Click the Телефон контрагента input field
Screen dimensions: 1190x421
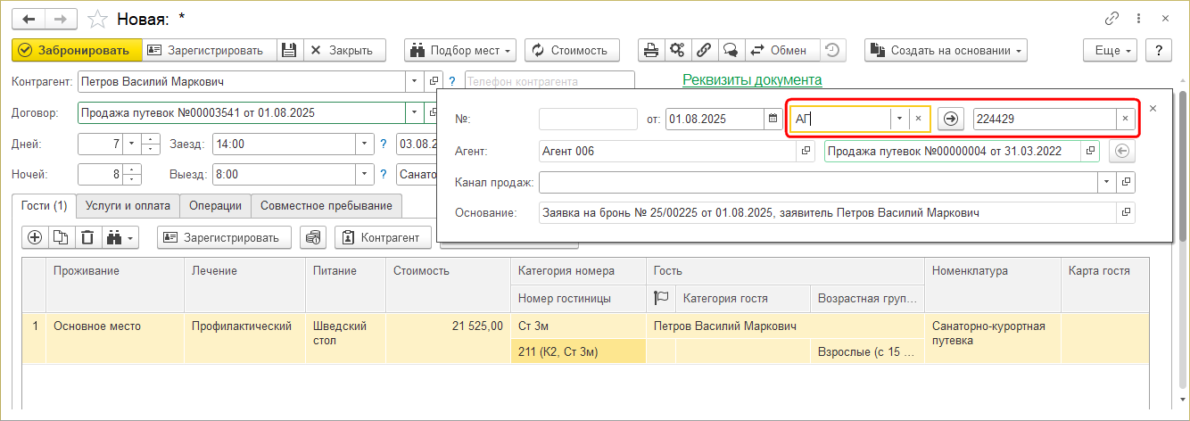[549, 81]
